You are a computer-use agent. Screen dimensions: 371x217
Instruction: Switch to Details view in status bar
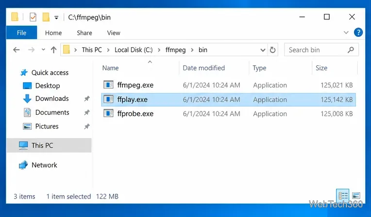[343, 196]
